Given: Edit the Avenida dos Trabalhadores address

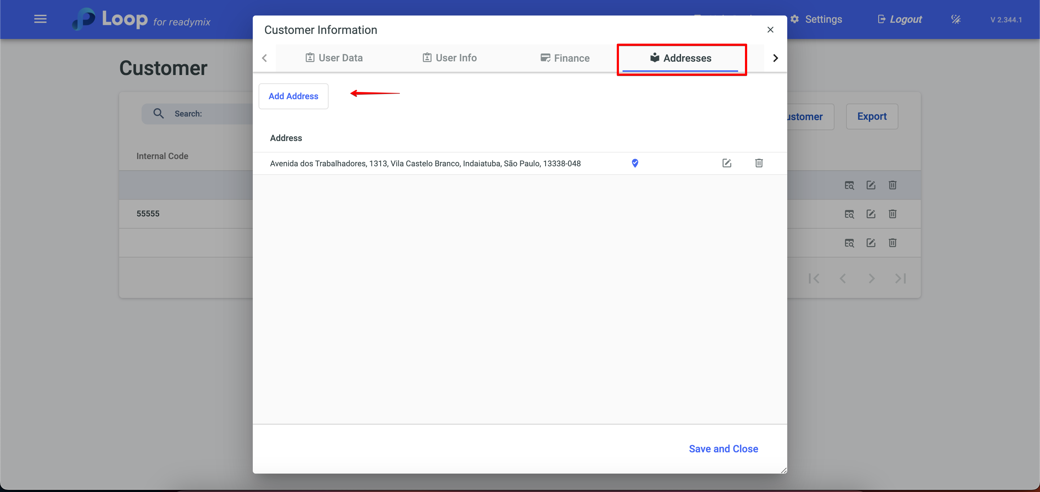Looking at the screenshot, I should (726, 163).
